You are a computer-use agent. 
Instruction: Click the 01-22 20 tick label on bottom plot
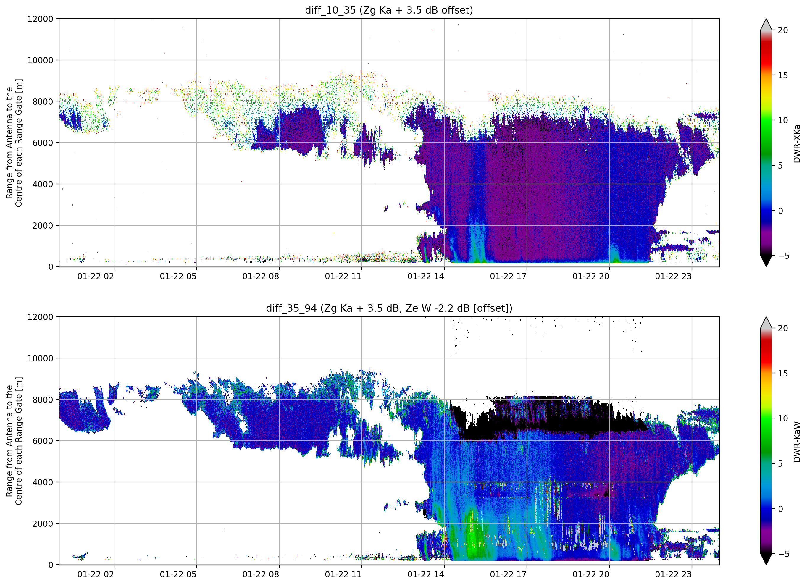click(x=591, y=574)
